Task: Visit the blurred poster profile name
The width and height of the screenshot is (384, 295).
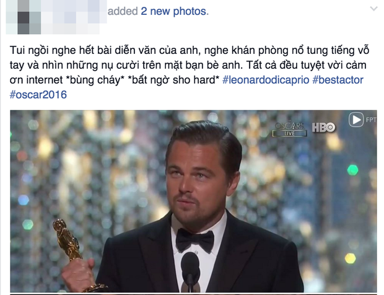Action: 56,16
